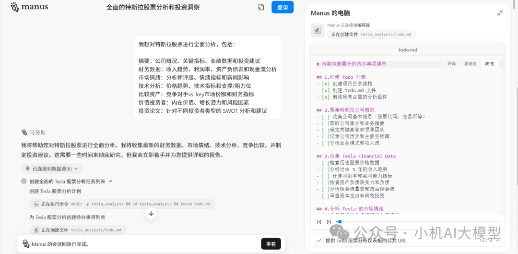Click the checked 创建 todo.md 文件 line
Image resolution: width=518 pixels, height=254 pixels.
tap(346, 90)
